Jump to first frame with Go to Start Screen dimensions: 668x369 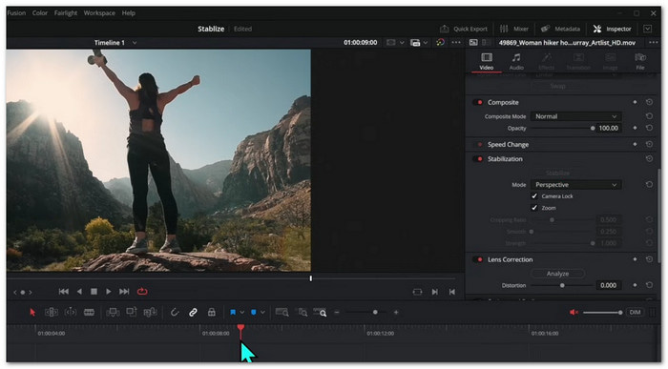point(64,292)
